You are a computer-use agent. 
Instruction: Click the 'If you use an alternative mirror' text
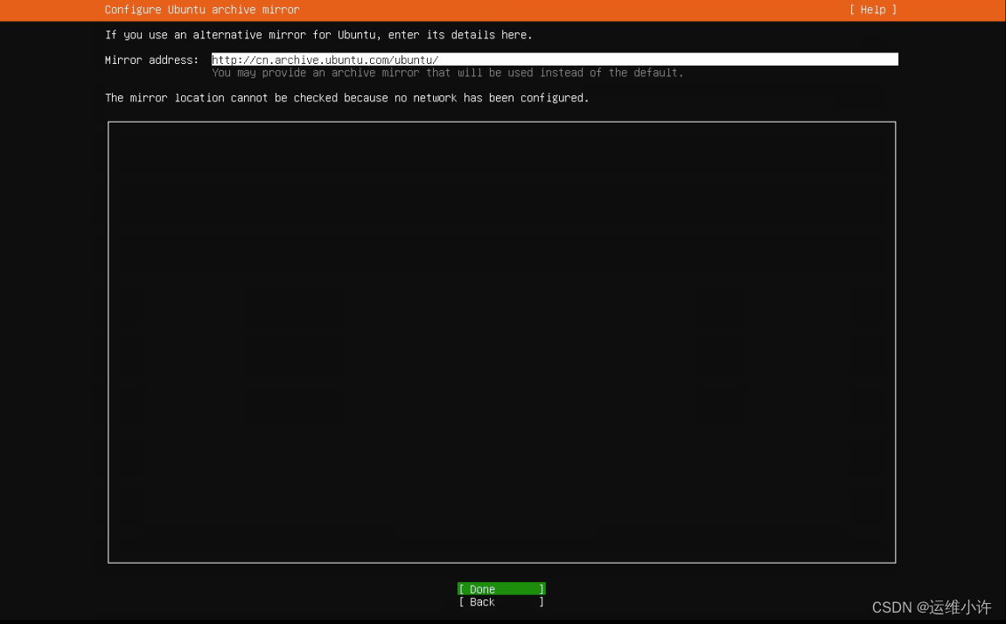(318, 35)
